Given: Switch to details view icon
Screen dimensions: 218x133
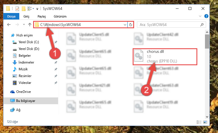Looking at the screenshot, I should [x=199, y=122].
